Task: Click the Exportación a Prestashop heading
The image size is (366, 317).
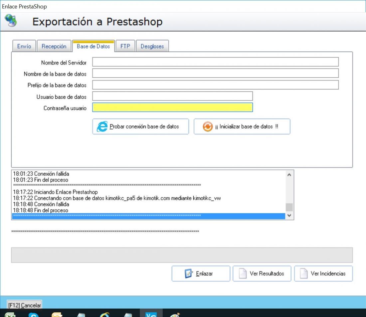Action: [x=97, y=22]
